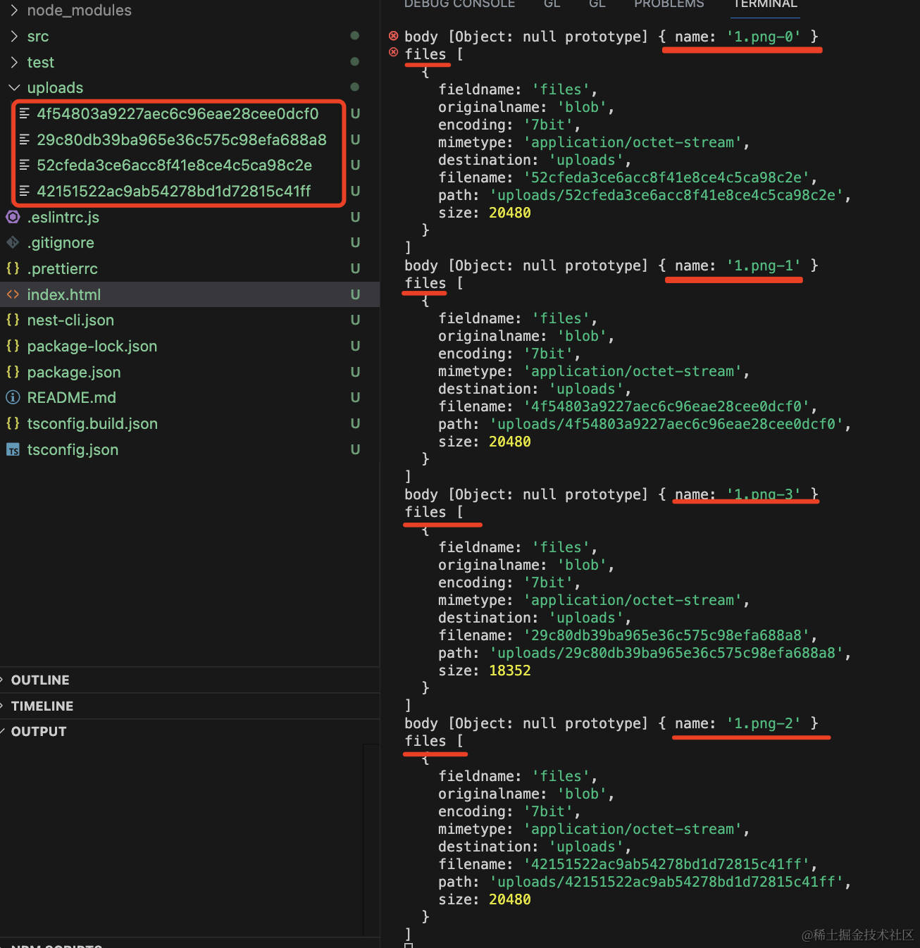
Task: Switch to the DEBUG CONSOLE tab
Action: pyautogui.click(x=459, y=4)
